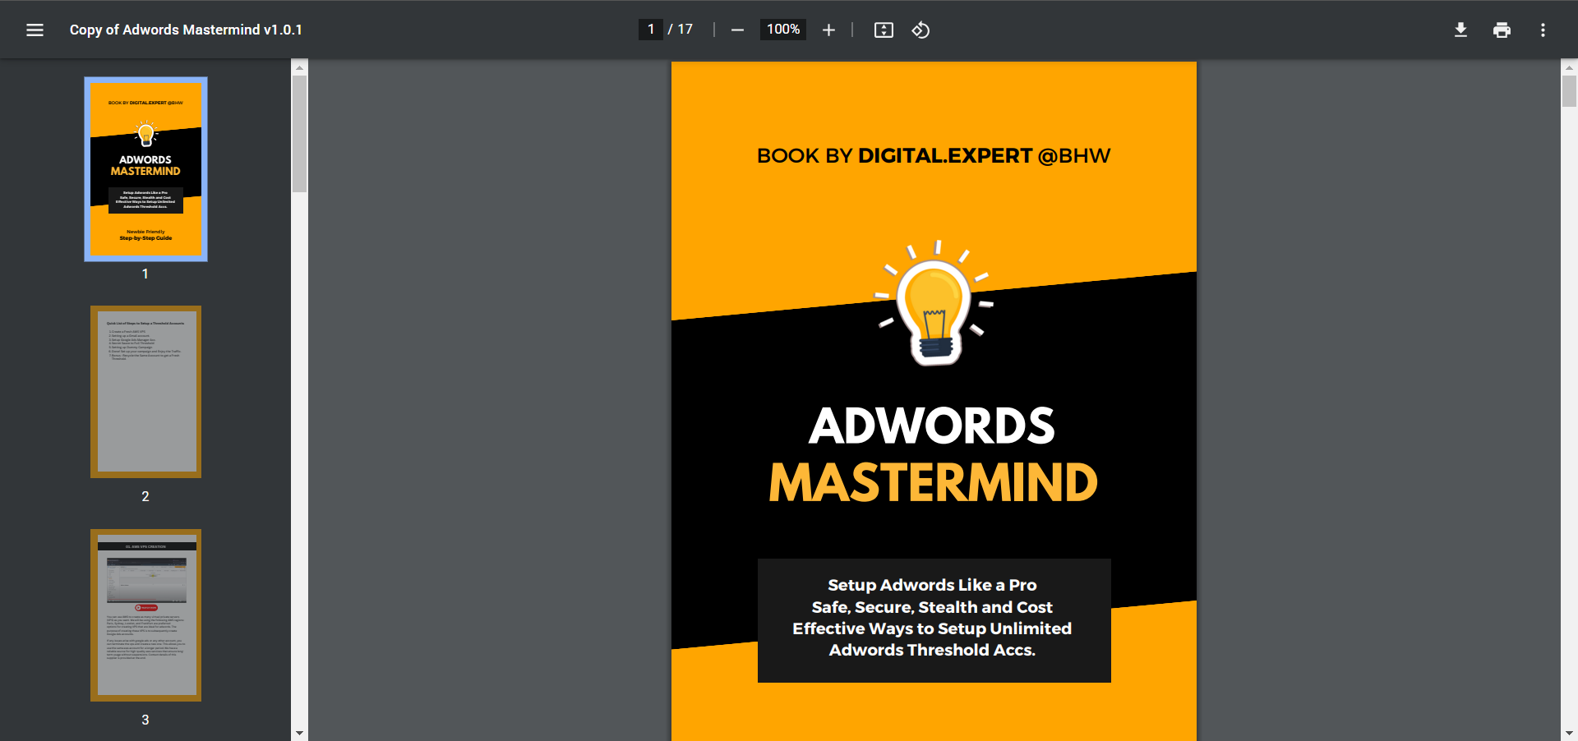Click page number 3 label under thumbnail

(x=145, y=720)
